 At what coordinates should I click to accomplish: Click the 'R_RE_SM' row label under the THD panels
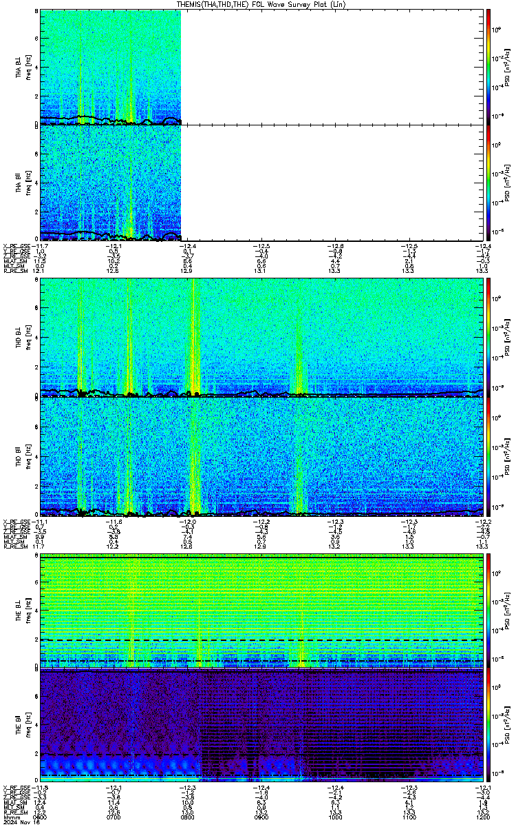pyautogui.click(x=15, y=547)
